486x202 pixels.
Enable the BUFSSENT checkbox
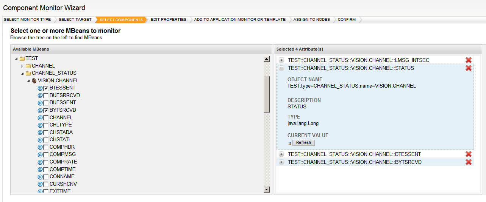[x=46, y=103]
